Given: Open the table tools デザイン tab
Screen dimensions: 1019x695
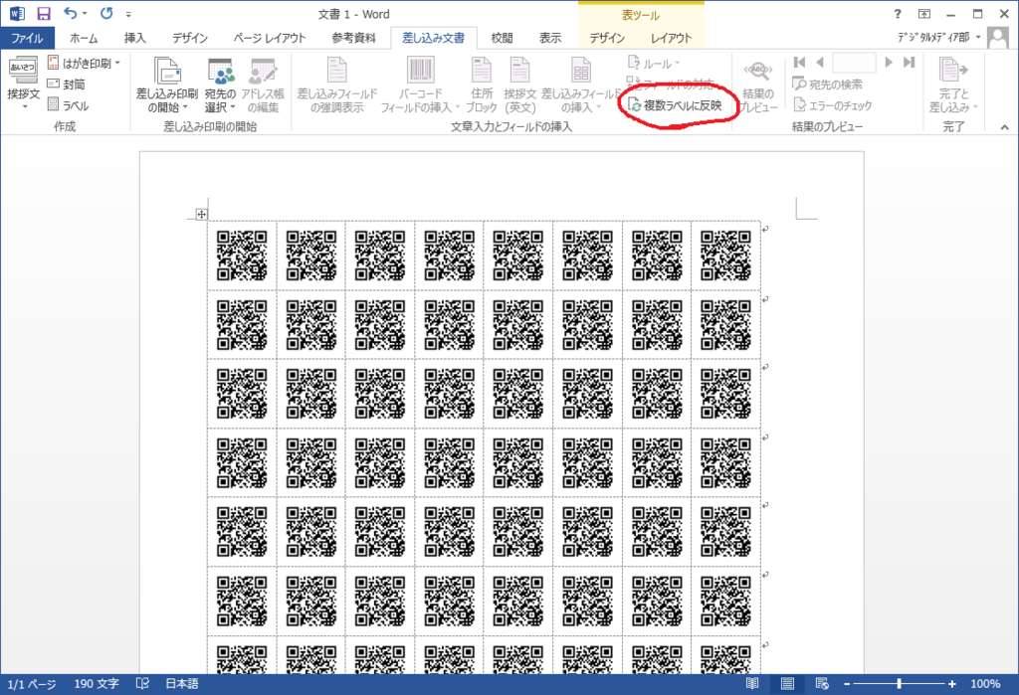Looking at the screenshot, I should (x=607, y=38).
